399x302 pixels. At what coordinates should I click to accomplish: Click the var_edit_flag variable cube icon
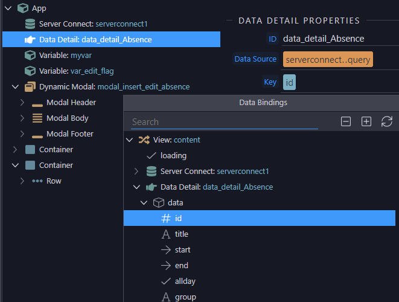point(30,71)
